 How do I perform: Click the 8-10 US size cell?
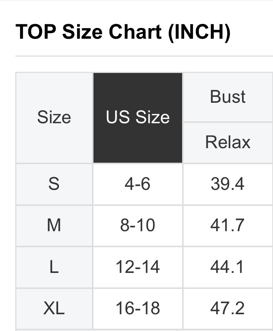[x=138, y=226]
